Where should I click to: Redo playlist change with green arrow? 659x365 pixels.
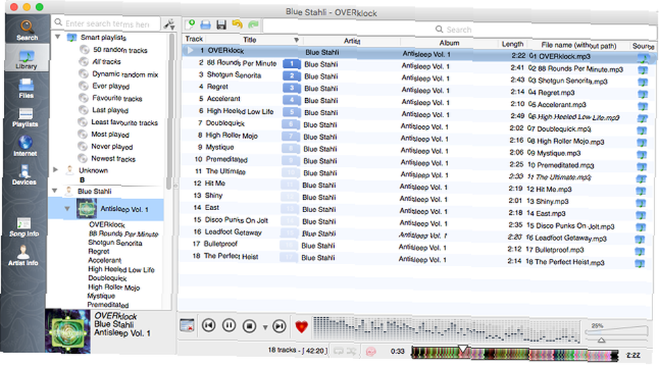click(253, 25)
